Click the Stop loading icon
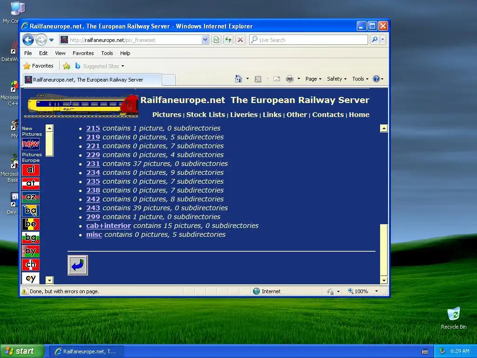This screenshot has width=477, height=358. click(x=240, y=40)
